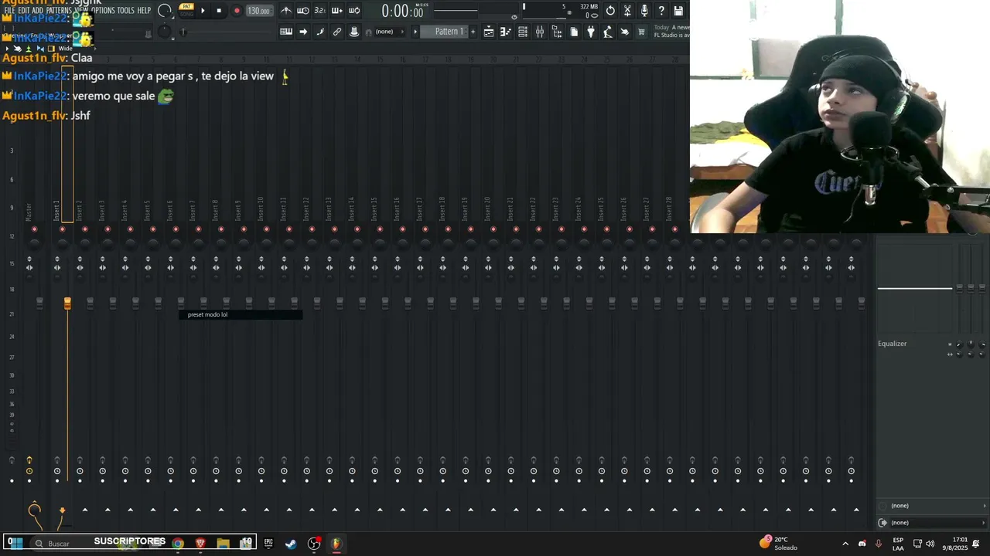The width and height of the screenshot is (990, 556).
Task: Click the Master track volume fader
Action: pyautogui.click(x=39, y=303)
